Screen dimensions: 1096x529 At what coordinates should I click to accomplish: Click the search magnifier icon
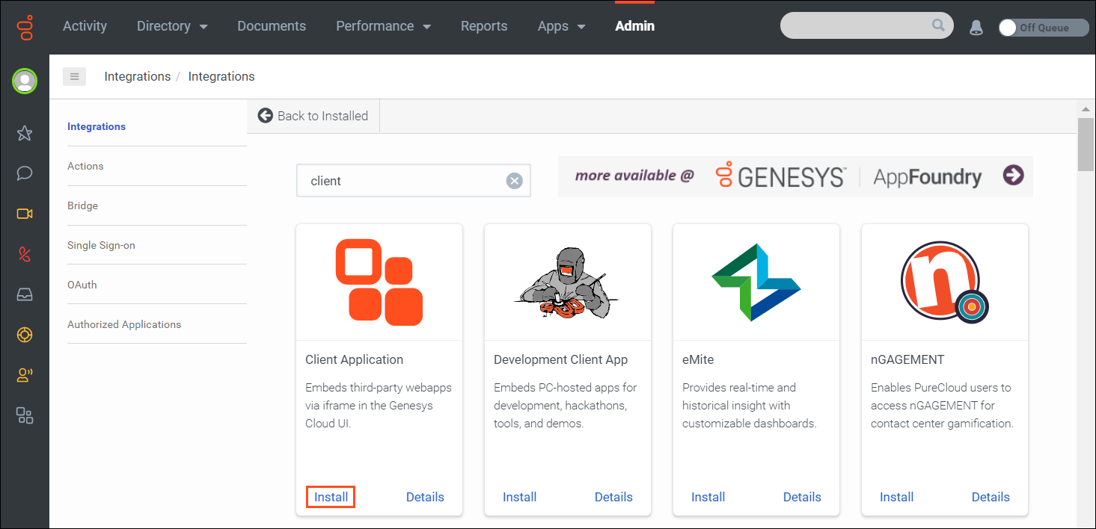click(x=938, y=25)
